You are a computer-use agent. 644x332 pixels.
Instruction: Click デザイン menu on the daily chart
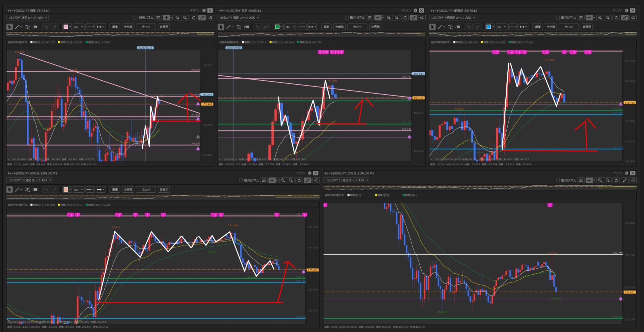pos(406,11)
